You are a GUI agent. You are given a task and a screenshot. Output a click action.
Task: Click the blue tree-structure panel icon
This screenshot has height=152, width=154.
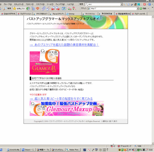tap(33, 9)
